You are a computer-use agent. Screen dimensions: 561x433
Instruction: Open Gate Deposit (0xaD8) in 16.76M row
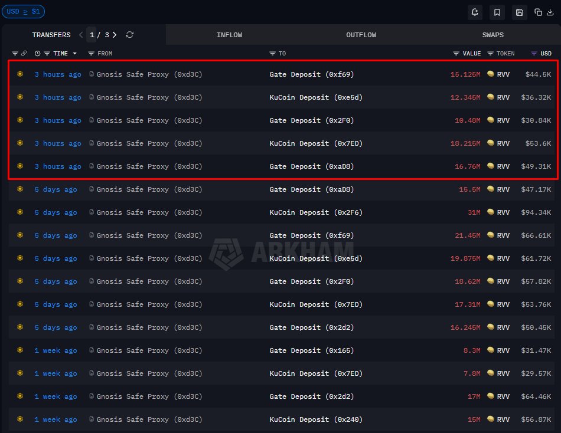312,166
